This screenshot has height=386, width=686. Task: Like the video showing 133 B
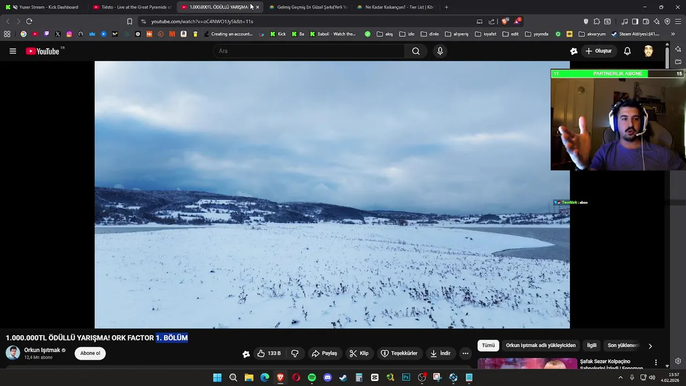tap(269, 353)
